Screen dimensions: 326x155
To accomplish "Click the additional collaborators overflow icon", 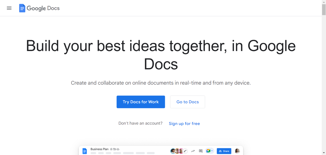I will pyautogui.click(x=185, y=151).
